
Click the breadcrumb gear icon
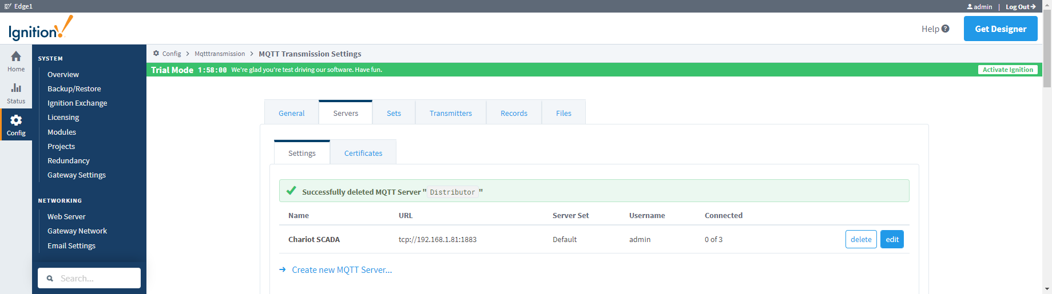[x=156, y=53]
